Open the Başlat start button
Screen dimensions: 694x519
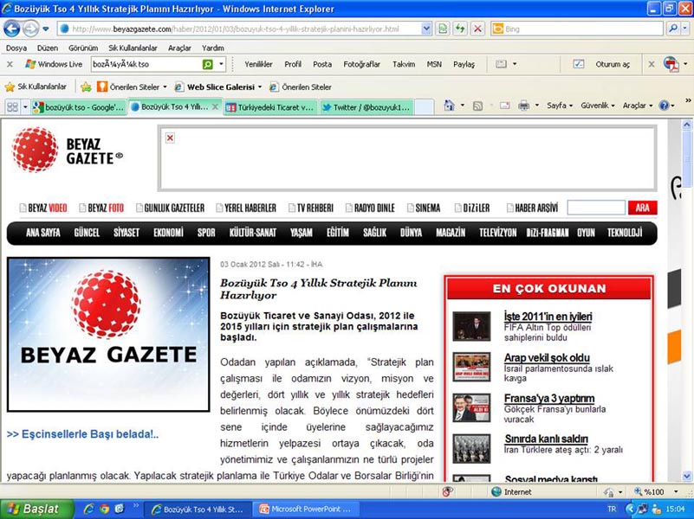coord(37,509)
